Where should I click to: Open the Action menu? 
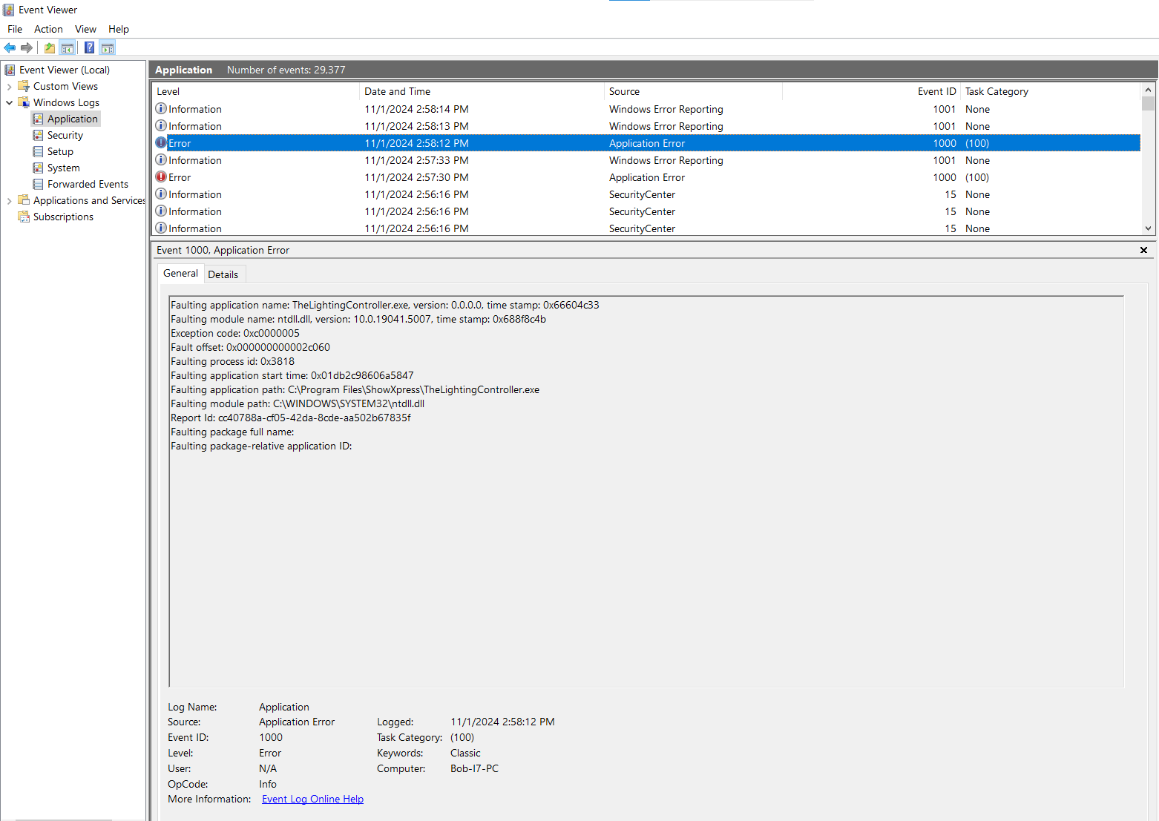tap(48, 29)
